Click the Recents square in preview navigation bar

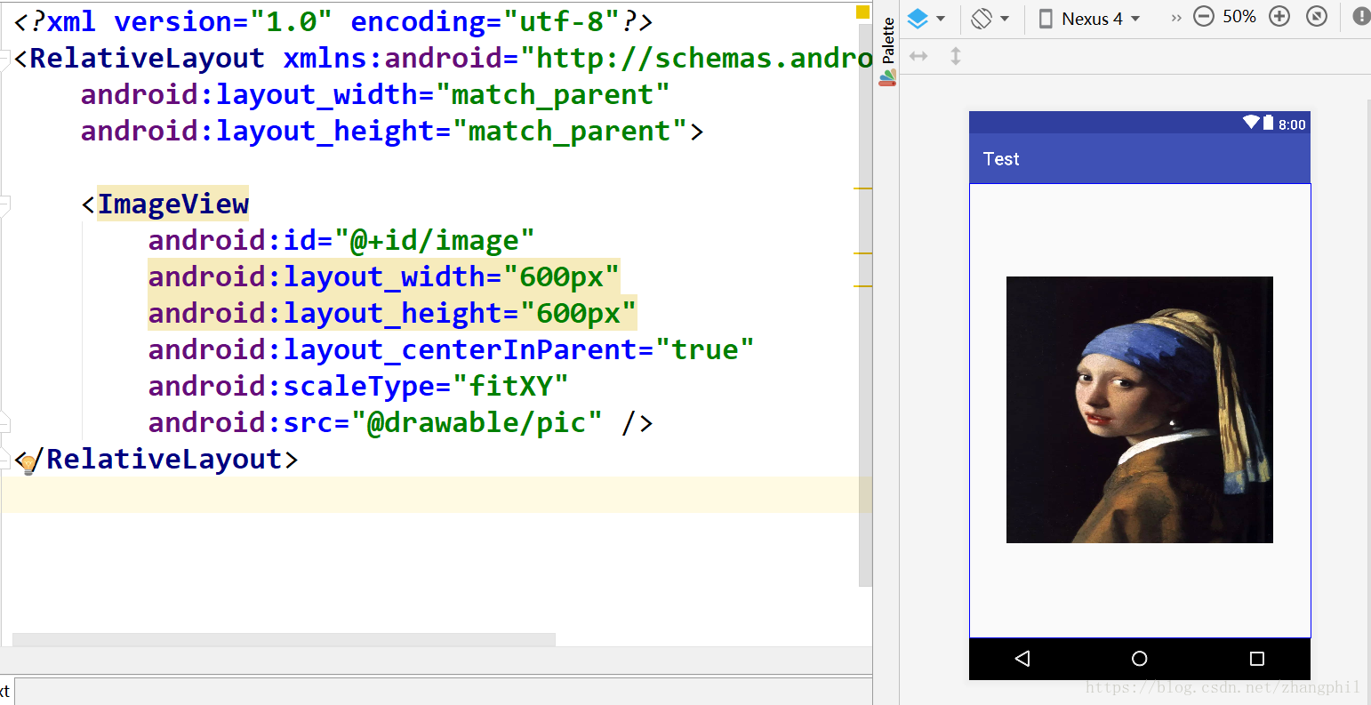click(x=1257, y=659)
